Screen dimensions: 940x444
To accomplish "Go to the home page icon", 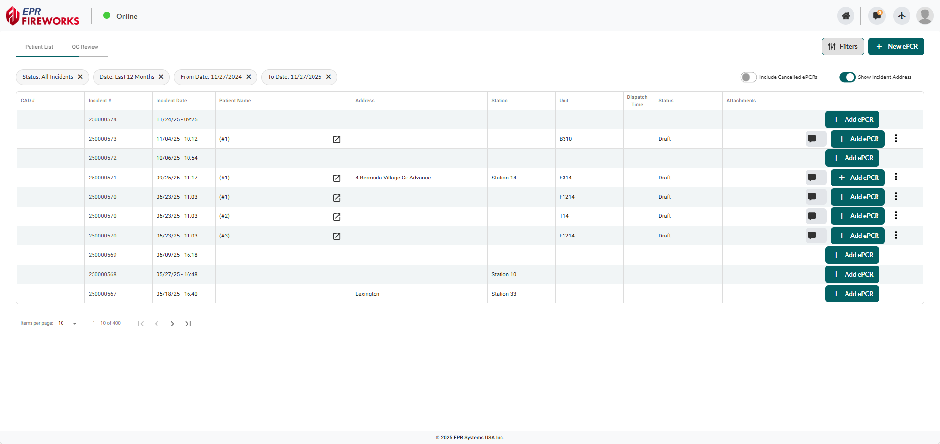I will click(846, 16).
